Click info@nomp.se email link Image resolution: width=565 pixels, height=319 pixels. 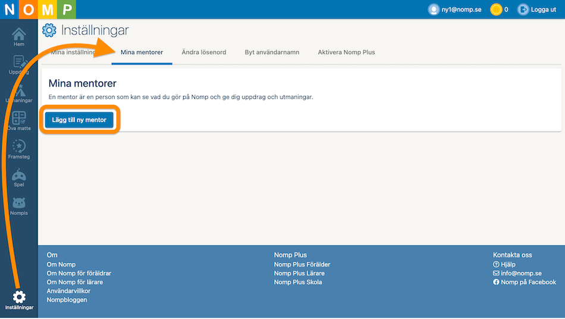521,273
